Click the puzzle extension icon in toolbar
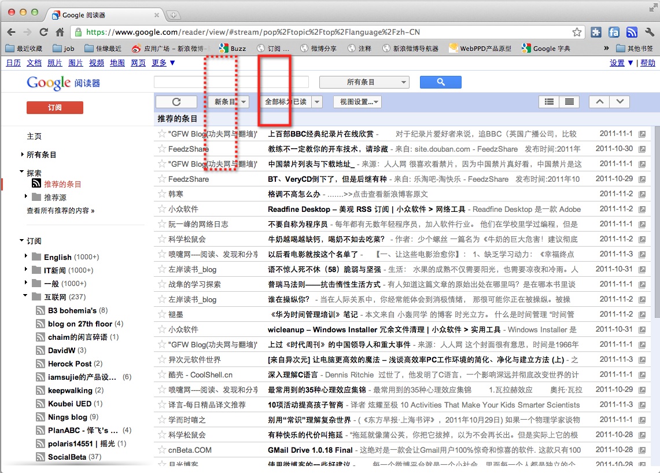The image size is (660, 473). point(596,32)
